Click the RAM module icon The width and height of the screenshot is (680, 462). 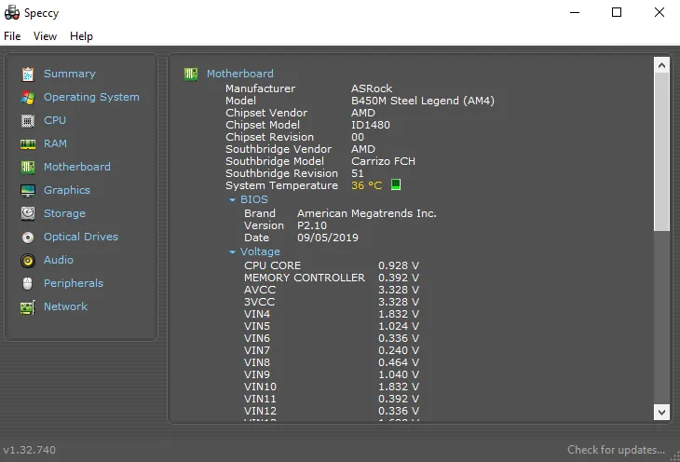(28, 144)
